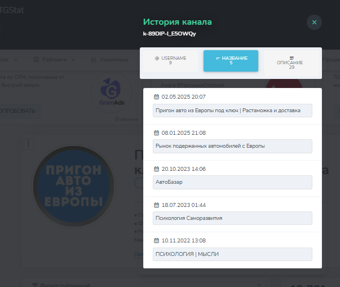Open the ОПИСАНИЕ tab
Screen dimensions: 340x287
click(291, 63)
